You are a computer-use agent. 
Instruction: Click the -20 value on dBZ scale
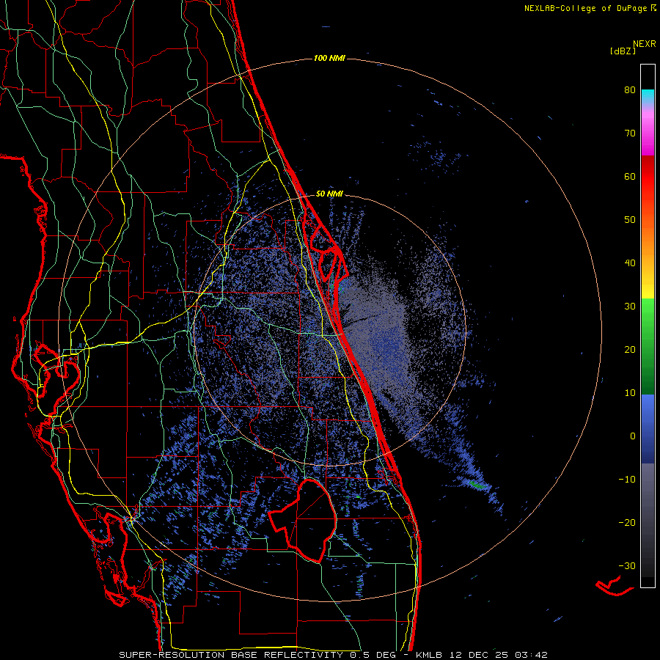(x=627, y=522)
